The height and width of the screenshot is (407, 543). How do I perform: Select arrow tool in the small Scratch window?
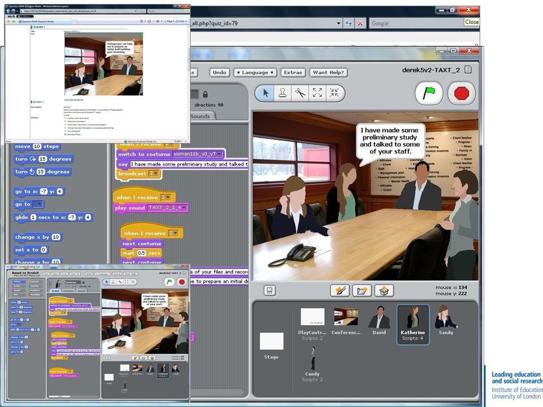[106, 282]
